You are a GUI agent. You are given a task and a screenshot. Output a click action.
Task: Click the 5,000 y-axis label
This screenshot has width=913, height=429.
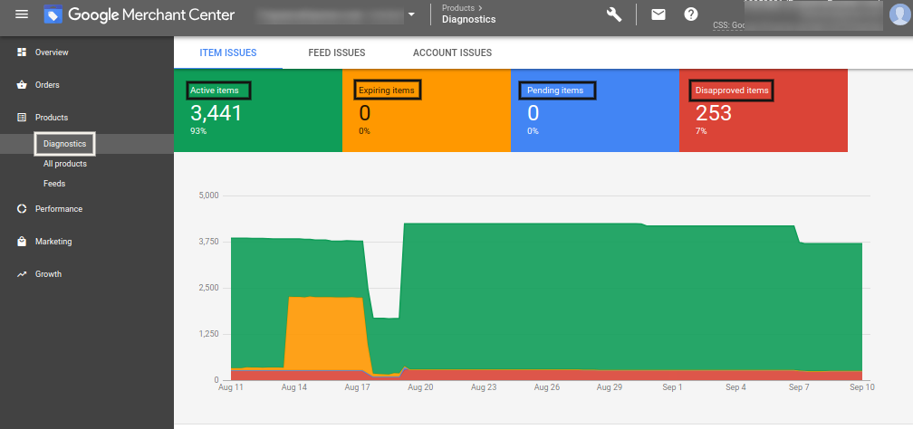click(x=208, y=195)
